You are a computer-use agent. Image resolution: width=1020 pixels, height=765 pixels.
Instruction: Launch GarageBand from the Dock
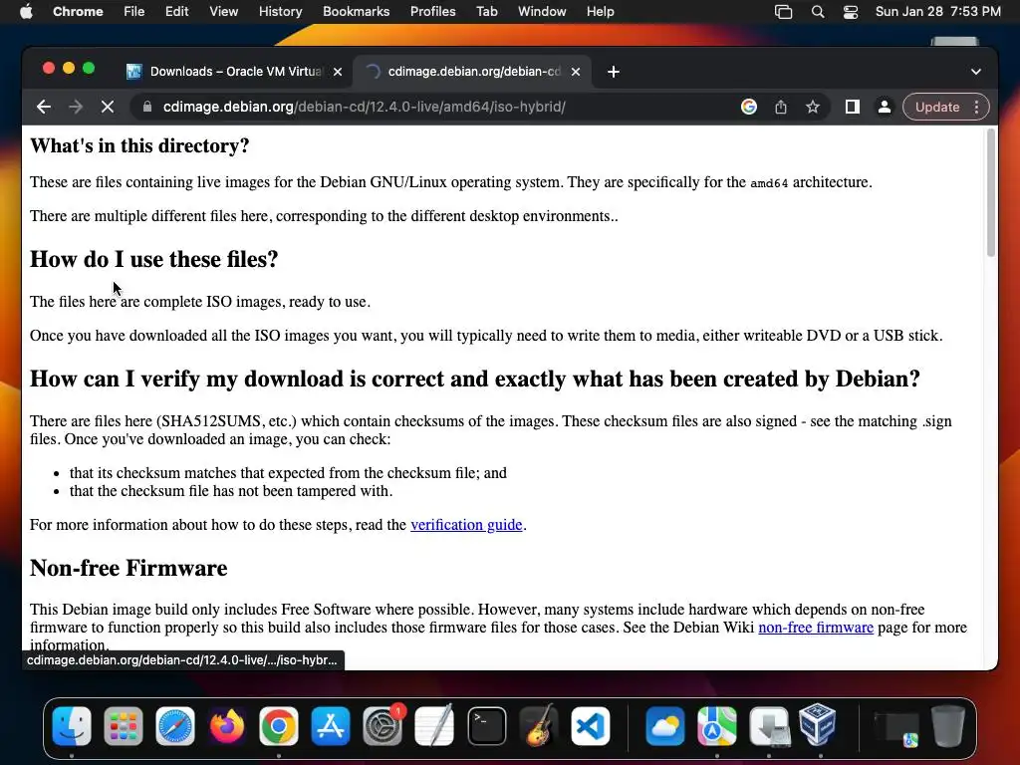(x=539, y=726)
